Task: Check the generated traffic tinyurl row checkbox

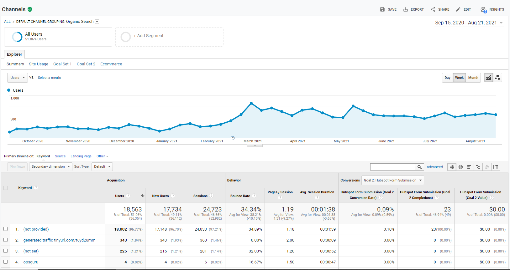Action: pos(5,240)
